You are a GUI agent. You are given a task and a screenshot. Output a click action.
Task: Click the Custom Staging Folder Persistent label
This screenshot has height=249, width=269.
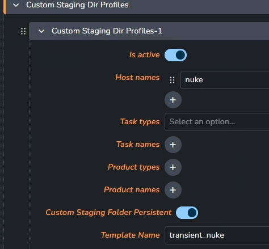tap(108, 213)
